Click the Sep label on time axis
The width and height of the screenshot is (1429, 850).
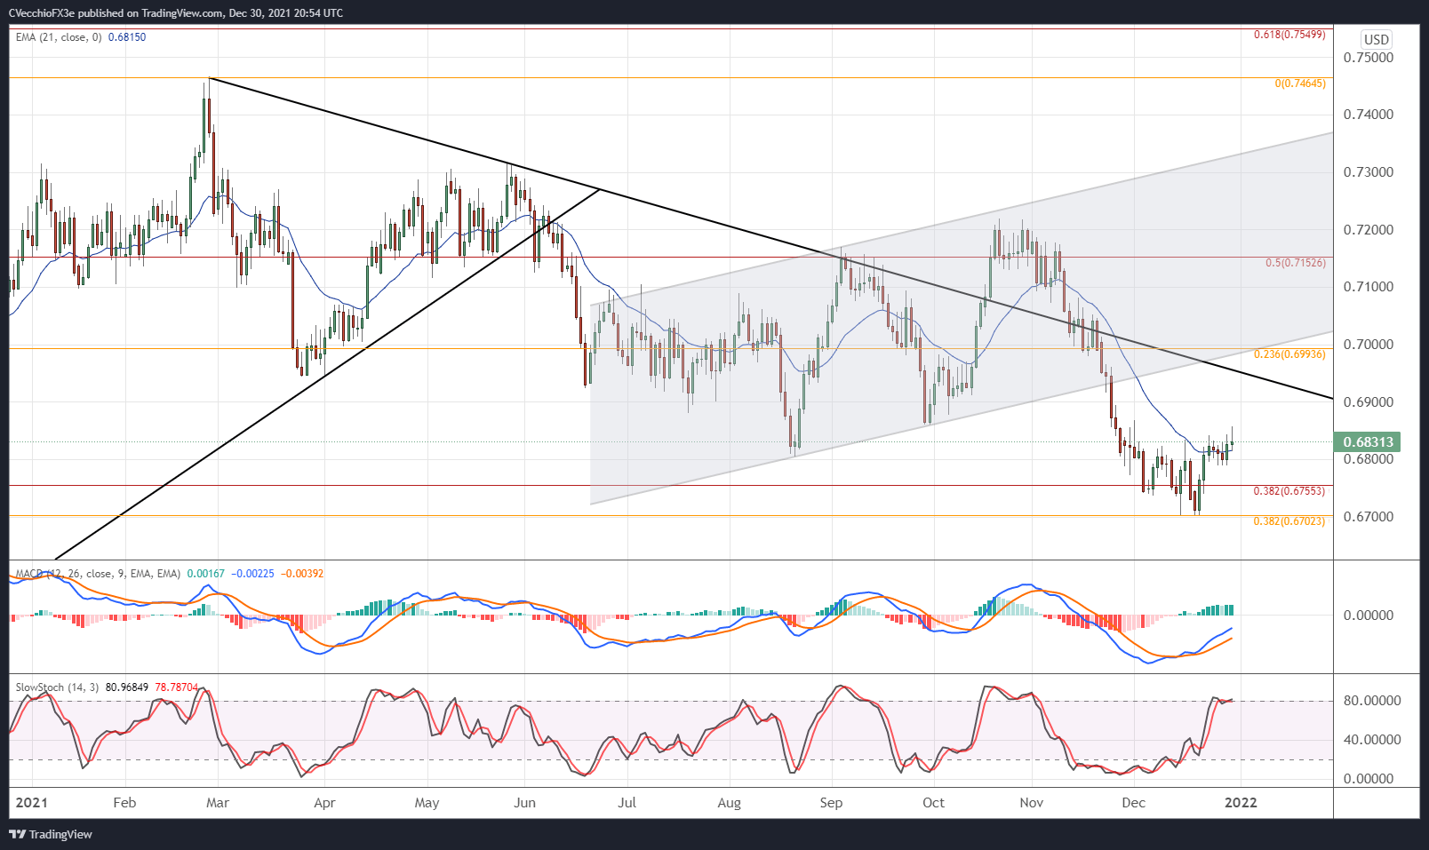click(x=831, y=803)
